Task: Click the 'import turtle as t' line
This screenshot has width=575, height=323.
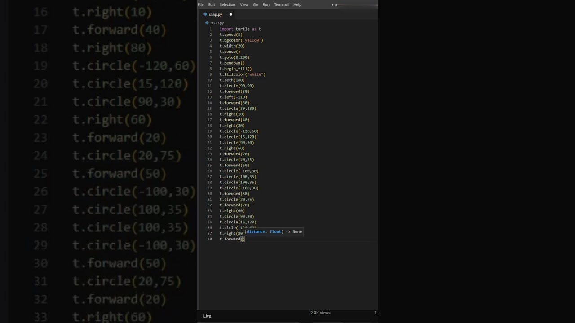Action: (x=240, y=29)
